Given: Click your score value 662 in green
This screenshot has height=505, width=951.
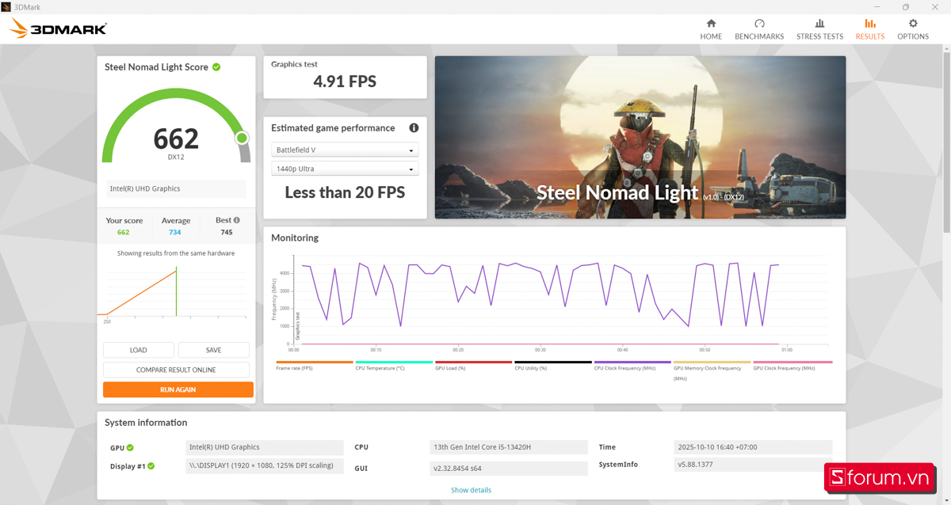Looking at the screenshot, I should pyautogui.click(x=124, y=233).
